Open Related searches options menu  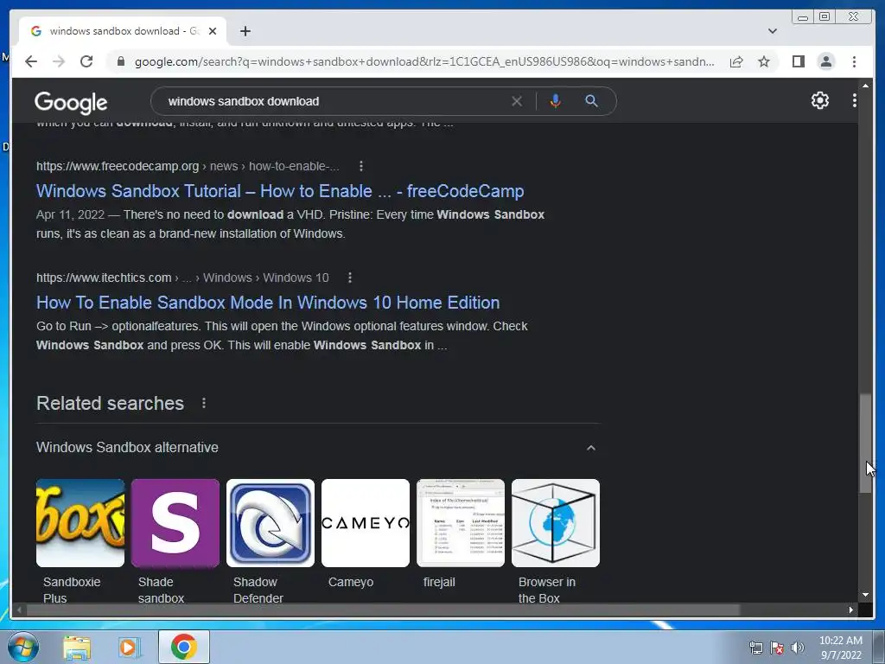(204, 403)
